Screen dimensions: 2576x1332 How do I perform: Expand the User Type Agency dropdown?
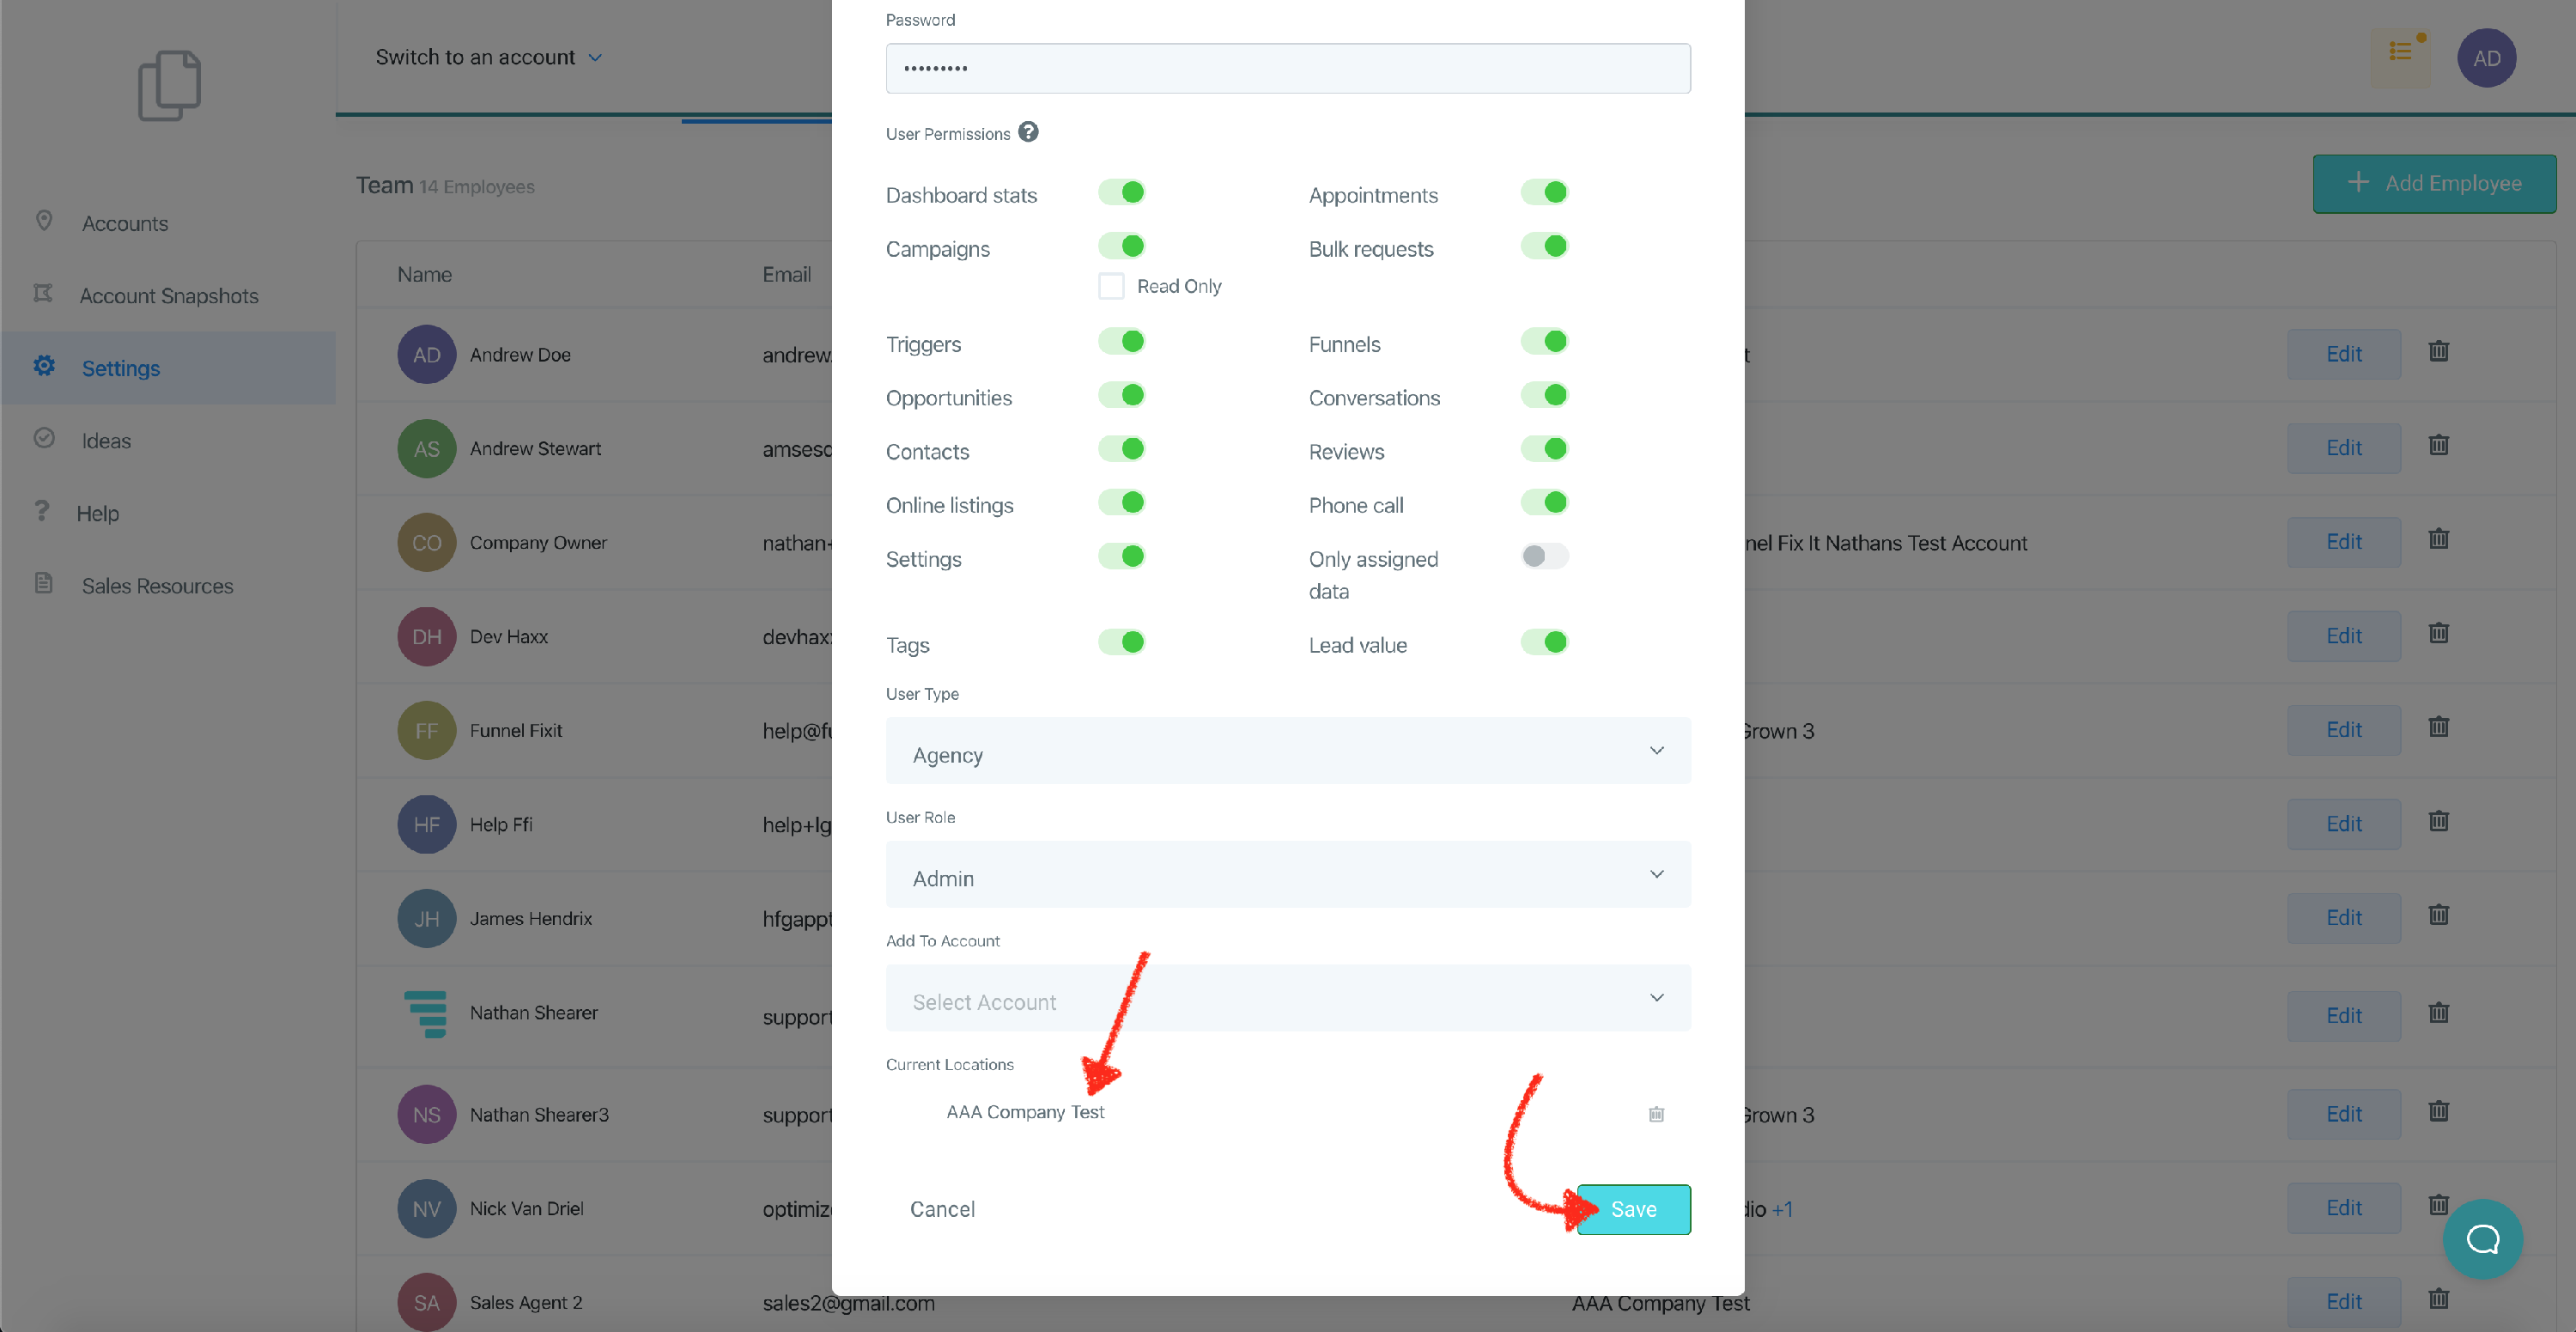(1287, 752)
